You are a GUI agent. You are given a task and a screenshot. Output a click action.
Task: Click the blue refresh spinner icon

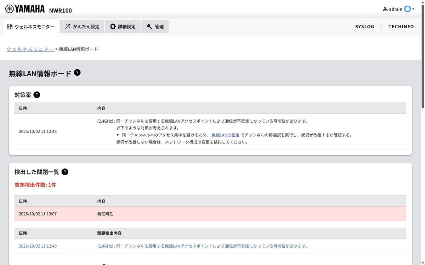(x=408, y=9)
